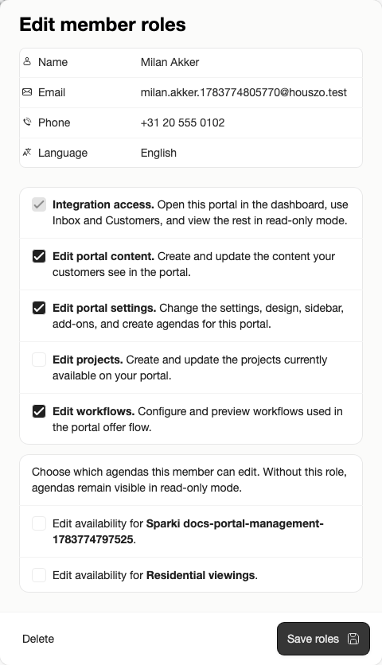
Task: Click the translate icon beside Language
Action: click(x=27, y=152)
